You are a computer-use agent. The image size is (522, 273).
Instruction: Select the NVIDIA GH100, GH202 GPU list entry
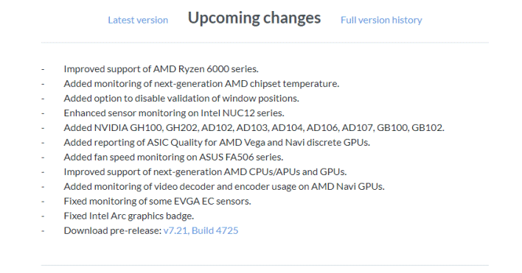pos(254,127)
